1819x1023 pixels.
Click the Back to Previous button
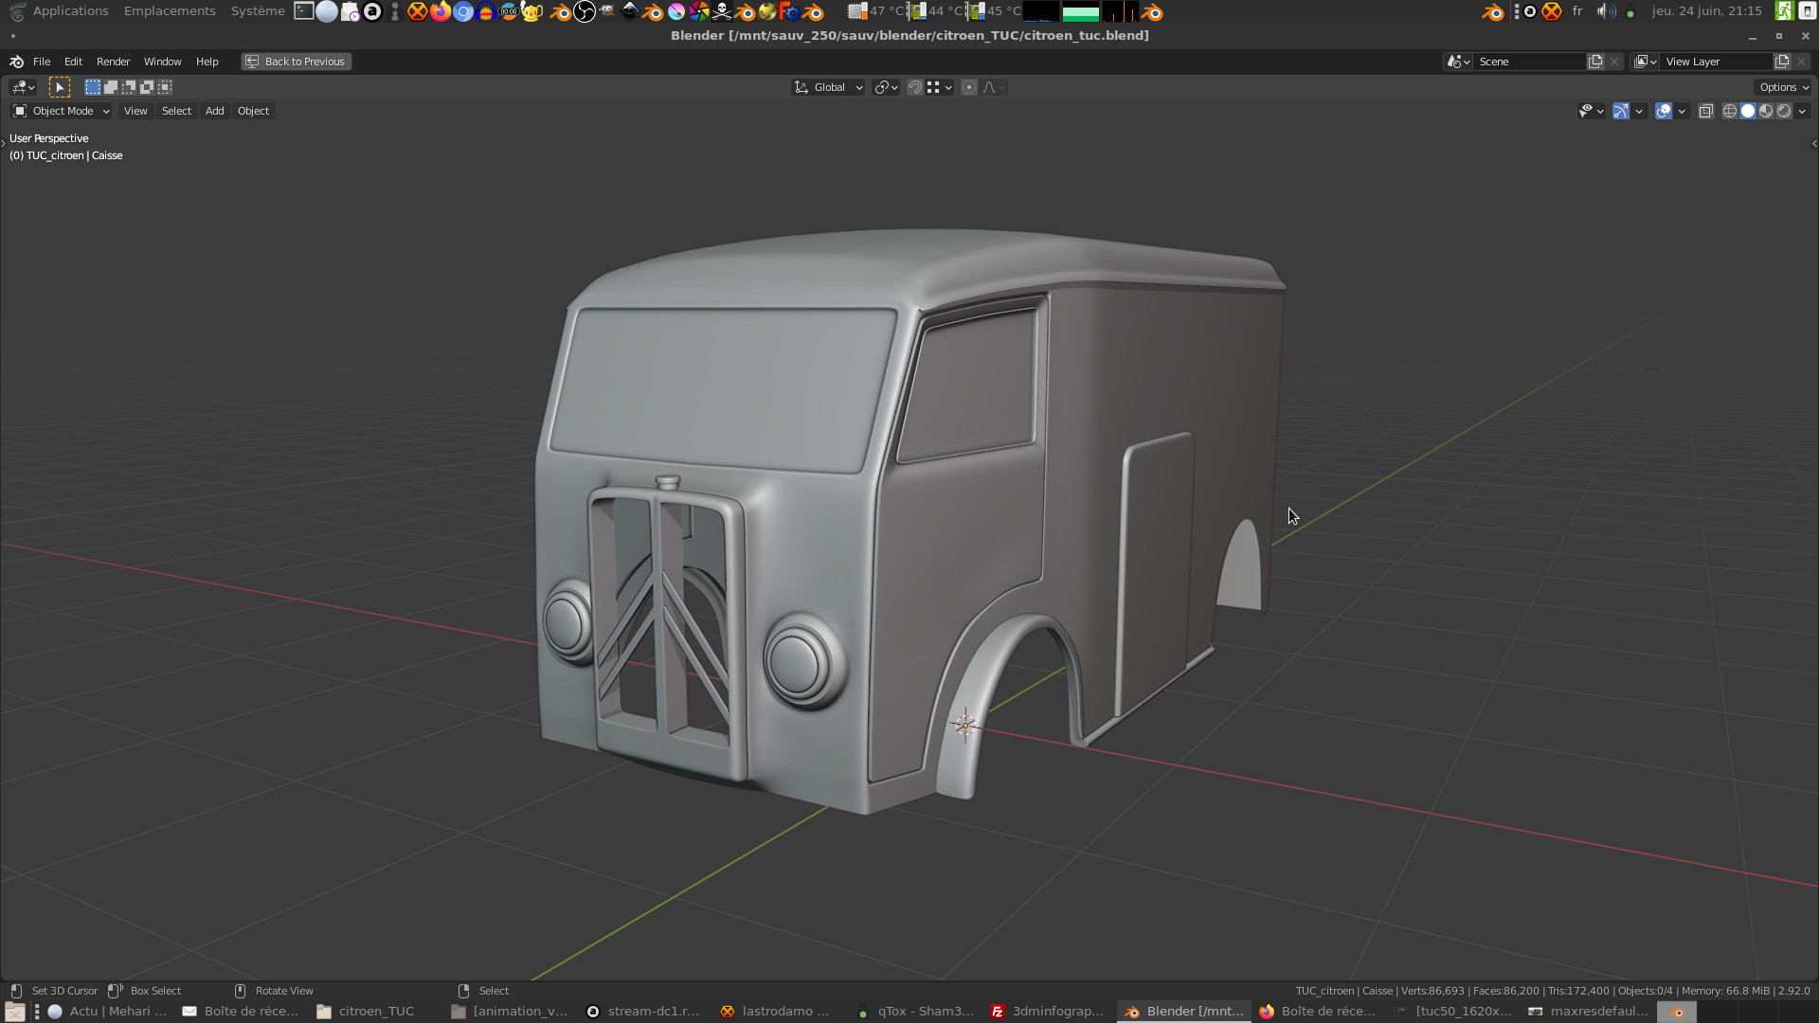point(297,62)
